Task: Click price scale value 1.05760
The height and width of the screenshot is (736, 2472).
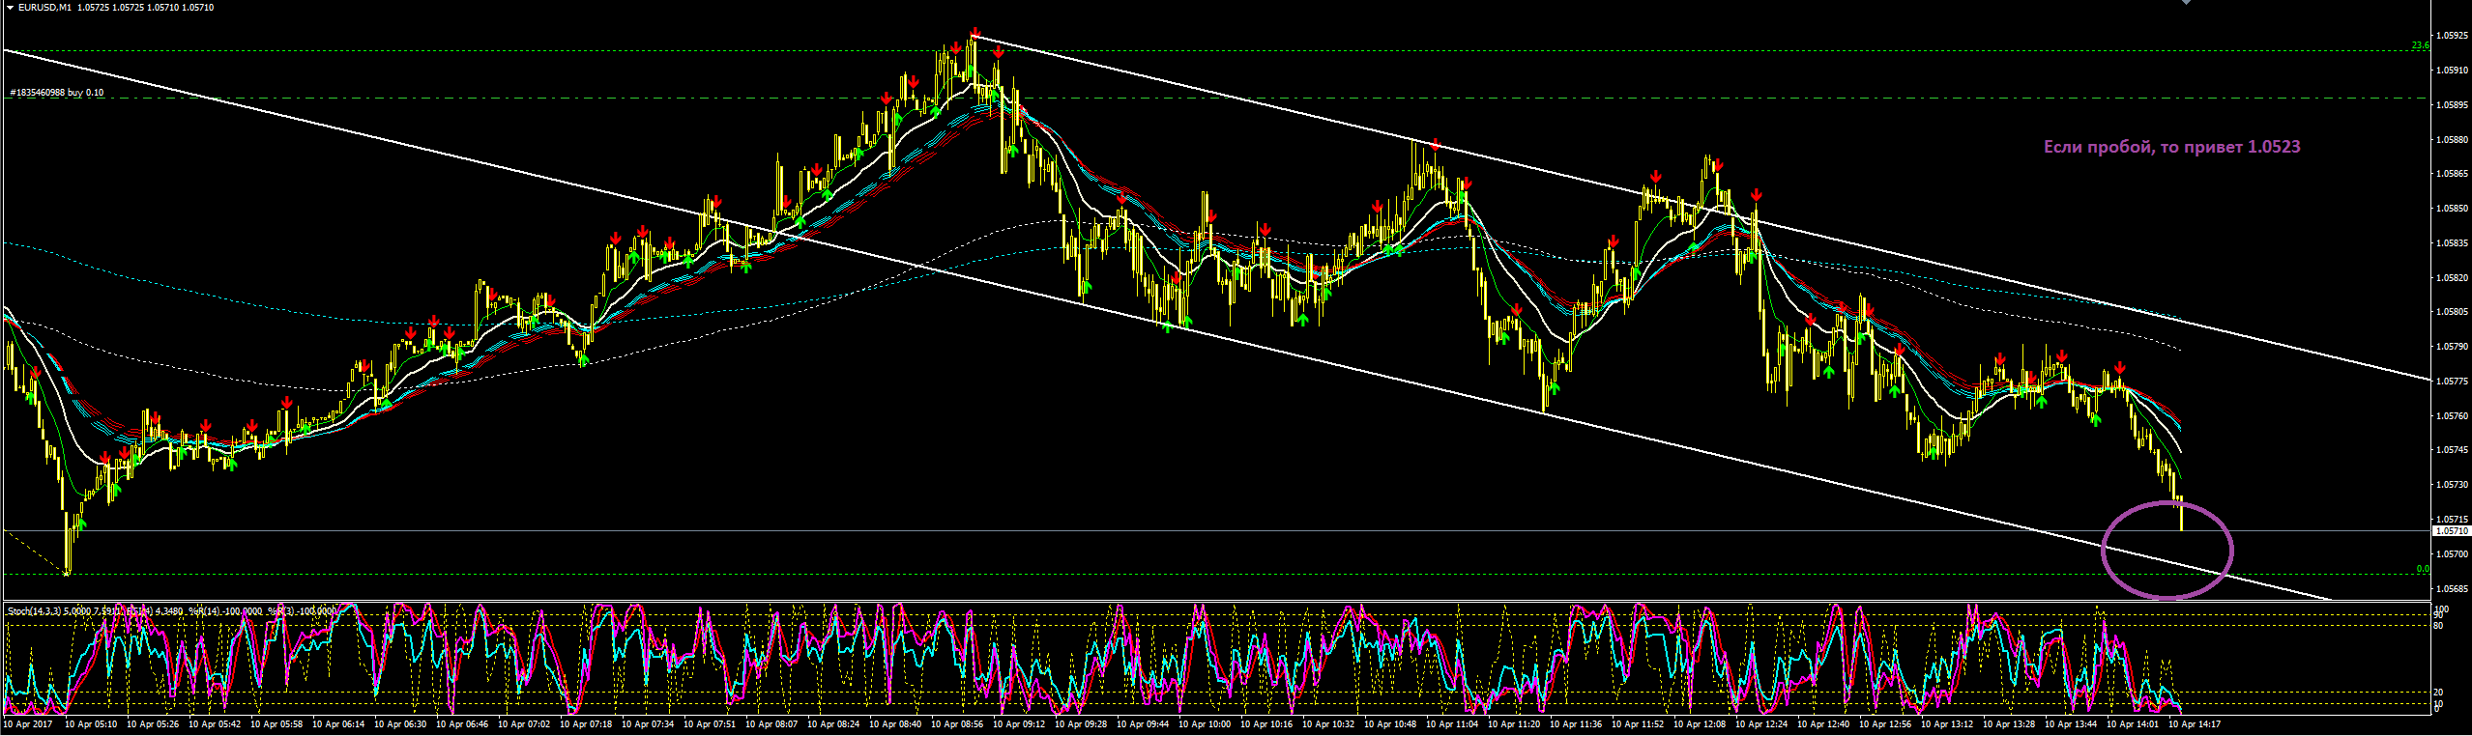Action: 2451,416
